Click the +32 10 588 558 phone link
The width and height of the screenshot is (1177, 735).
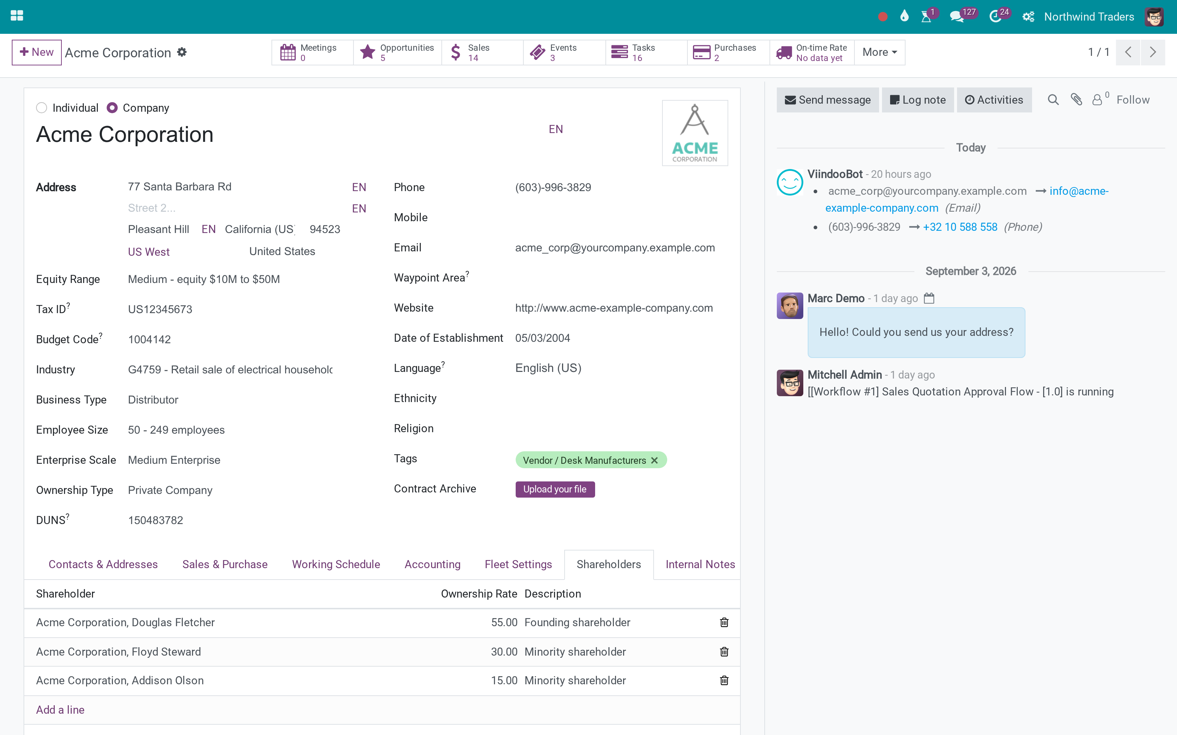point(960,227)
